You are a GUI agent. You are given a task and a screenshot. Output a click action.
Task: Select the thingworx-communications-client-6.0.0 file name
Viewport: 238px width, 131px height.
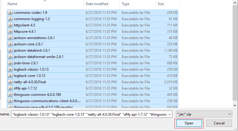pos(47,101)
